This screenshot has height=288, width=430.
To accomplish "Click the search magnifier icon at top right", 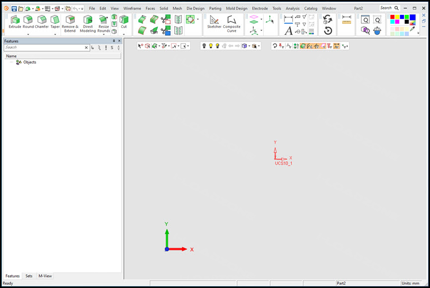I will pyautogui.click(x=397, y=8).
